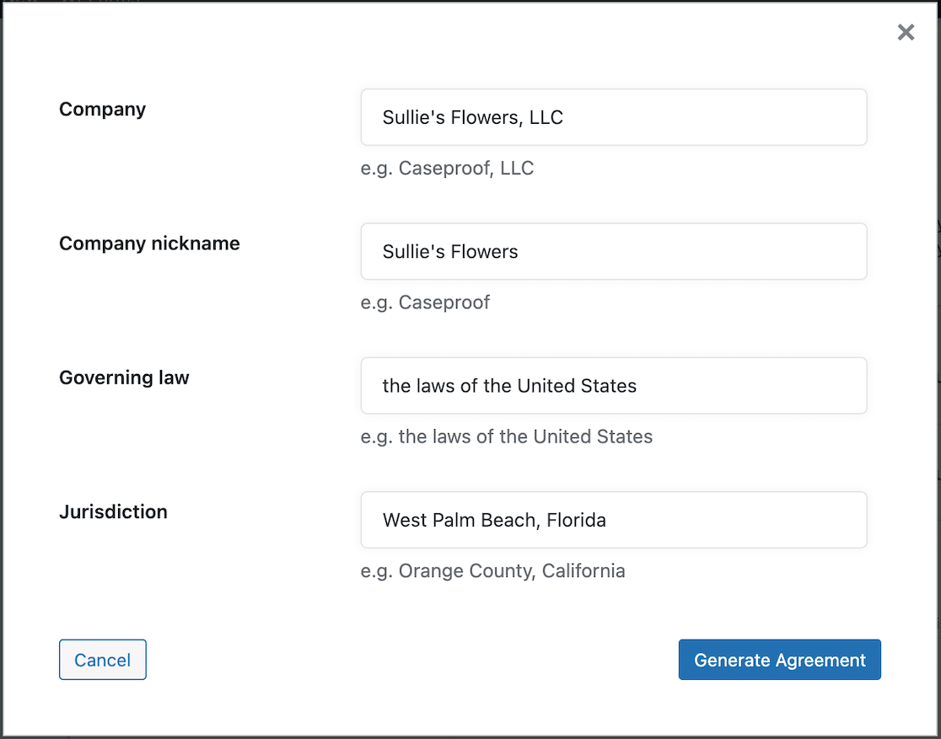Click the Company field label
The height and width of the screenshot is (739, 941).
click(x=102, y=109)
